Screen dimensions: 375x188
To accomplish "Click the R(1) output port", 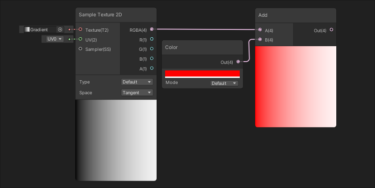I will pos(152,39).
